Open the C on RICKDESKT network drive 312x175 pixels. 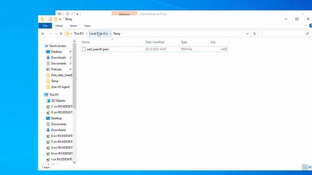point(62,106)
